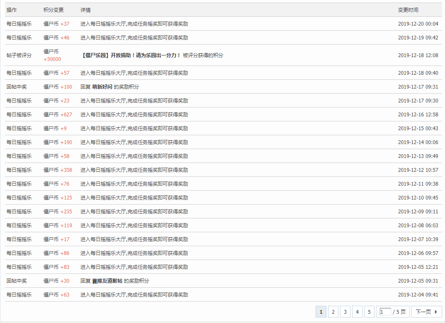Viewport: 445px width, 323px height.
Task: Click 下一页 next page button
Action: point(427,312)
